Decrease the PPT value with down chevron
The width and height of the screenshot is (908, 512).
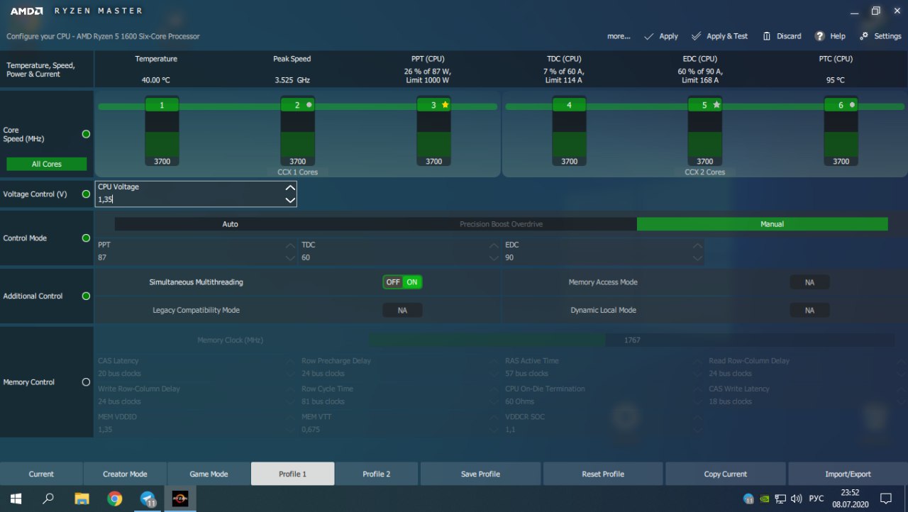coord(290,258)
